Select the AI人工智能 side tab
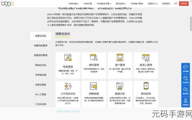The width and height of the screenshot is (192, 120). (x=41, y=94)
